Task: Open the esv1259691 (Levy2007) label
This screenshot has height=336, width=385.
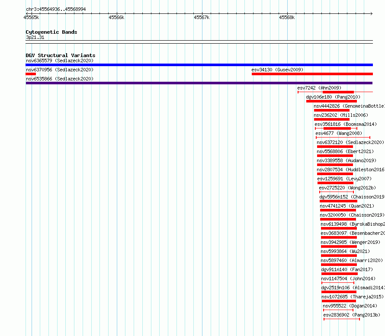Action: click(344, 179)
